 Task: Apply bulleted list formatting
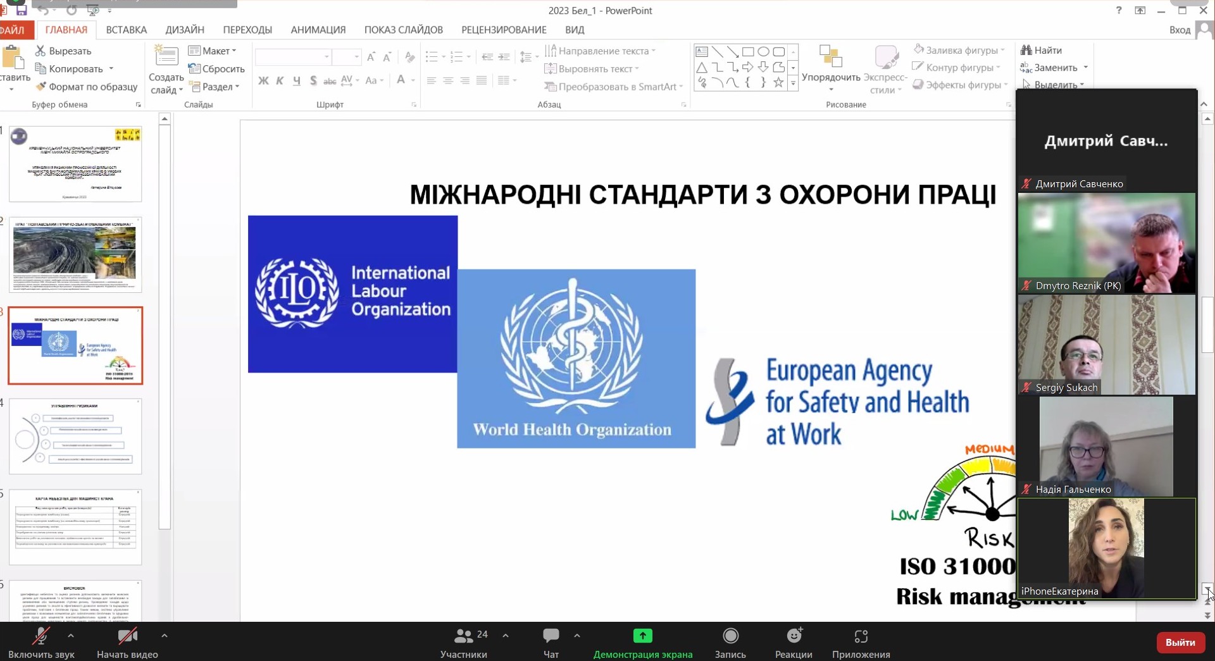point(432,57)
